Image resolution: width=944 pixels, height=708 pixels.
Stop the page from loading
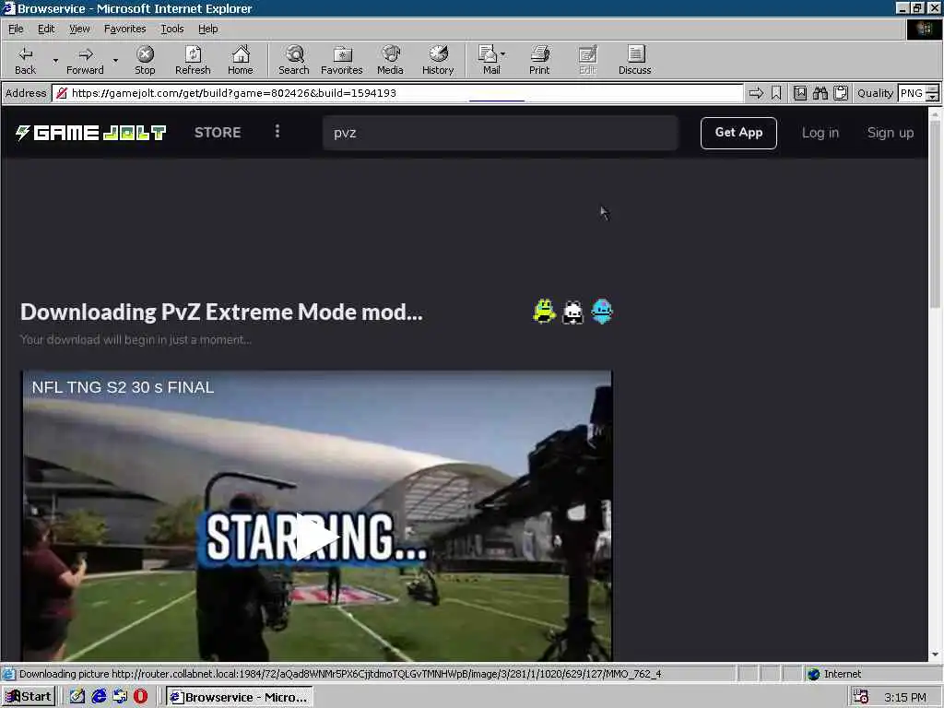pos(145,60)
